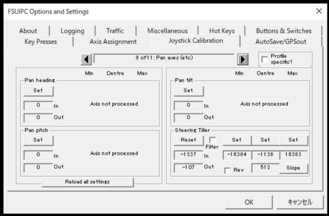Viewport: 329px width, 216px height.
Task: Click the 512 value field beside Slope
Action: [x=265, y=168]
